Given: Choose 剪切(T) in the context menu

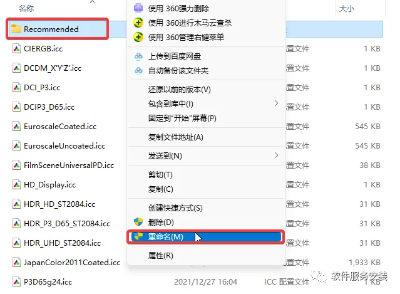Looking at the screenshot, I should coord(160,175).
